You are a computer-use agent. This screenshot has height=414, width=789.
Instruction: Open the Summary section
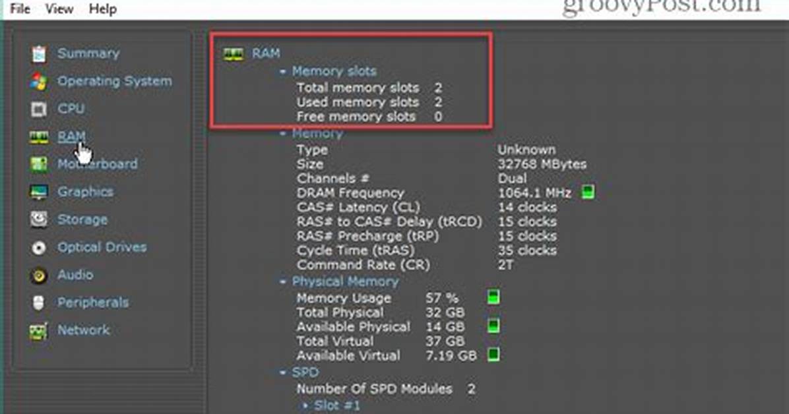(x=88, y=53)
